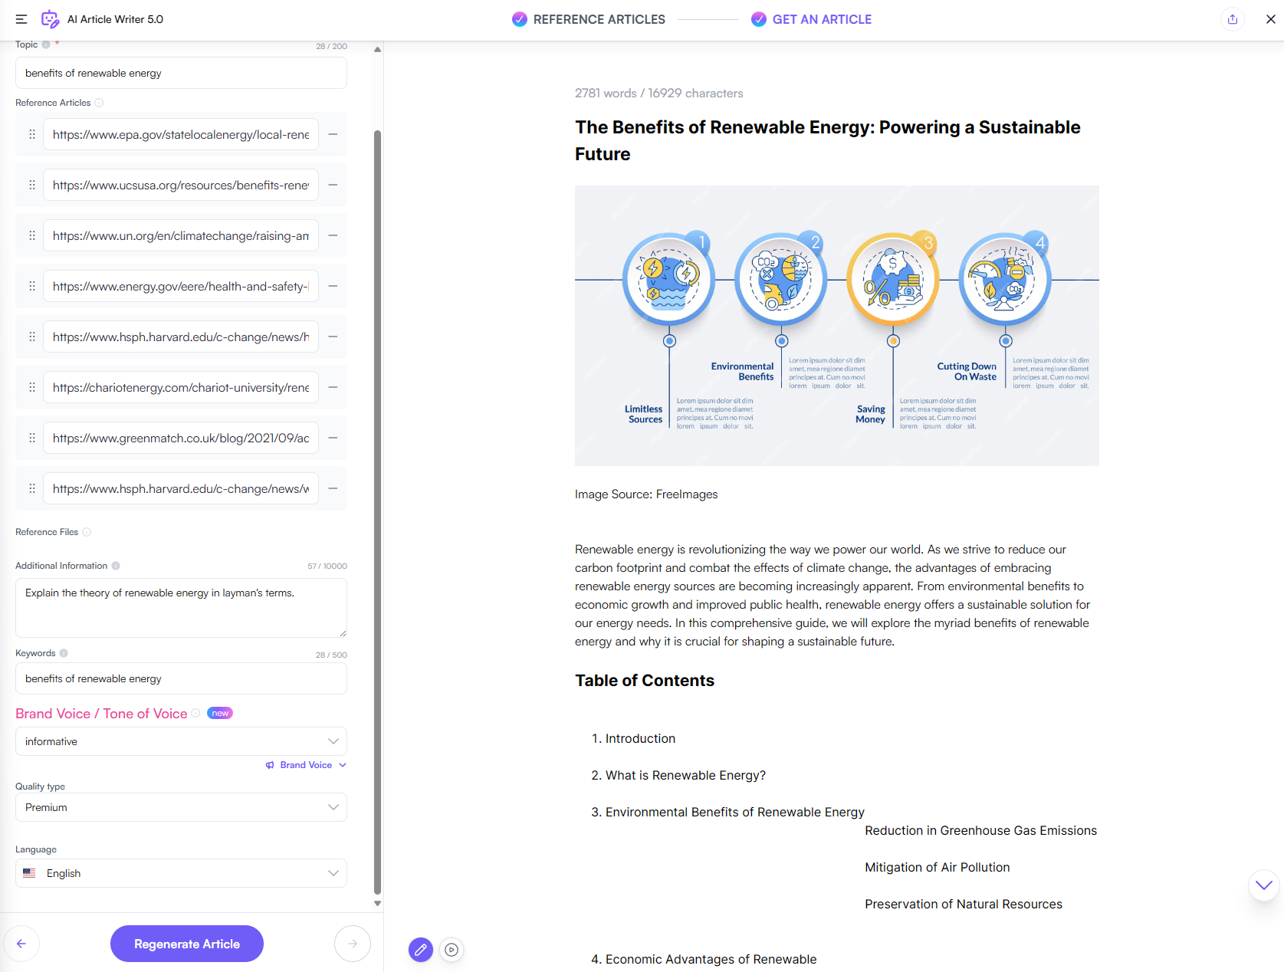Open the Language English dropdown
The width and height of the screenshot is (1284, 972).
[x=181, y=873]
